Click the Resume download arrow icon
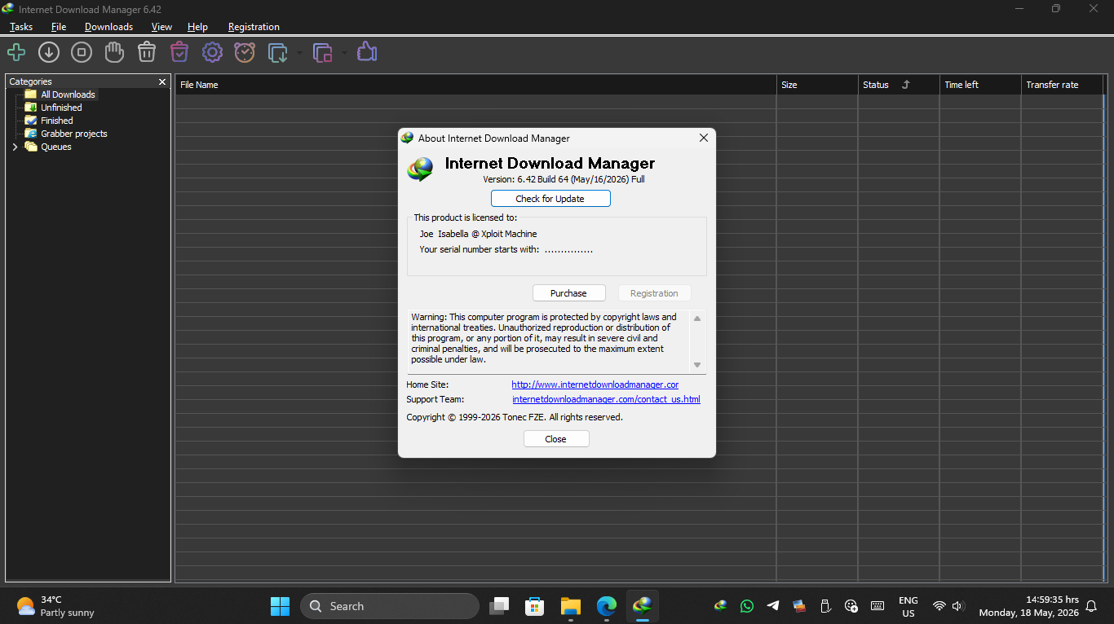Image resolution: width=1114 pixels, height=624 pixels. [x=49, y=53]
